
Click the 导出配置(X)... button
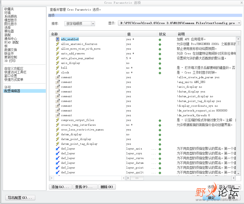point(20,198)
